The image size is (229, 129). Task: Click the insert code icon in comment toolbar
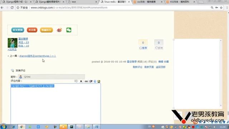tap(91, 81)
